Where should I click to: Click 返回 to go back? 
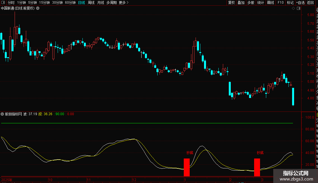point(310,3)
